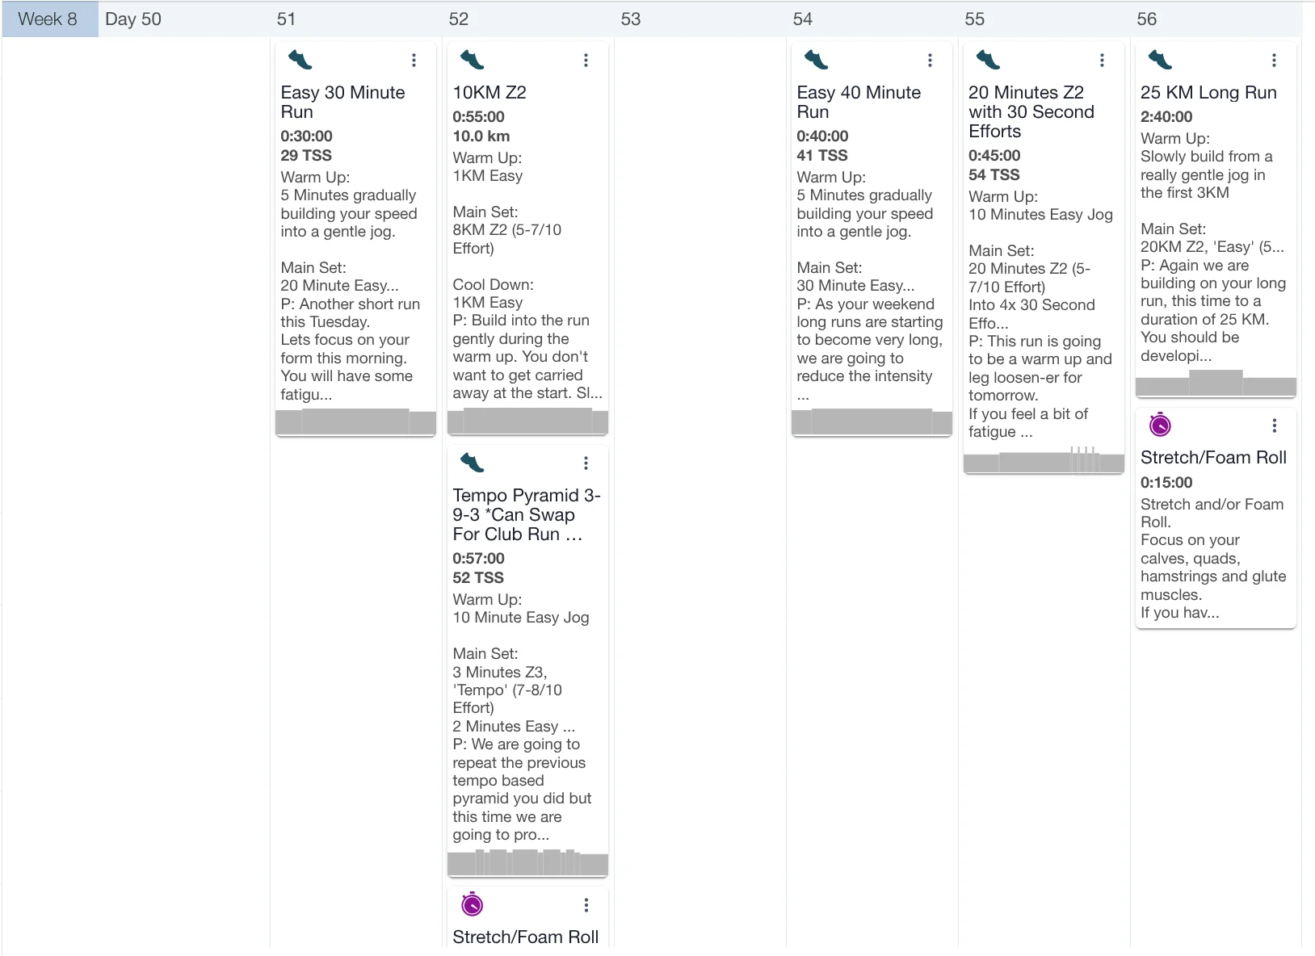Viewport: 1315px width, 956px height.
Task: Click shoe icon on 20 Minutes Z2 workout
Action: click(x=988, y=60)
